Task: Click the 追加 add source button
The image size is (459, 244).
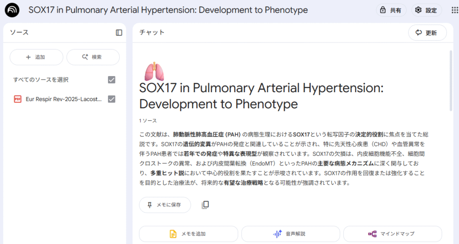Action: (36, 57)
